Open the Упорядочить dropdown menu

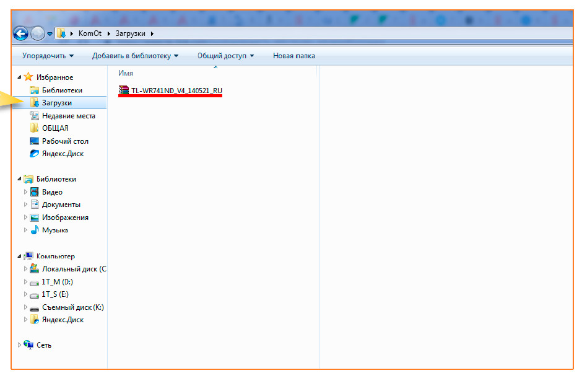click(x=48, y=56)
